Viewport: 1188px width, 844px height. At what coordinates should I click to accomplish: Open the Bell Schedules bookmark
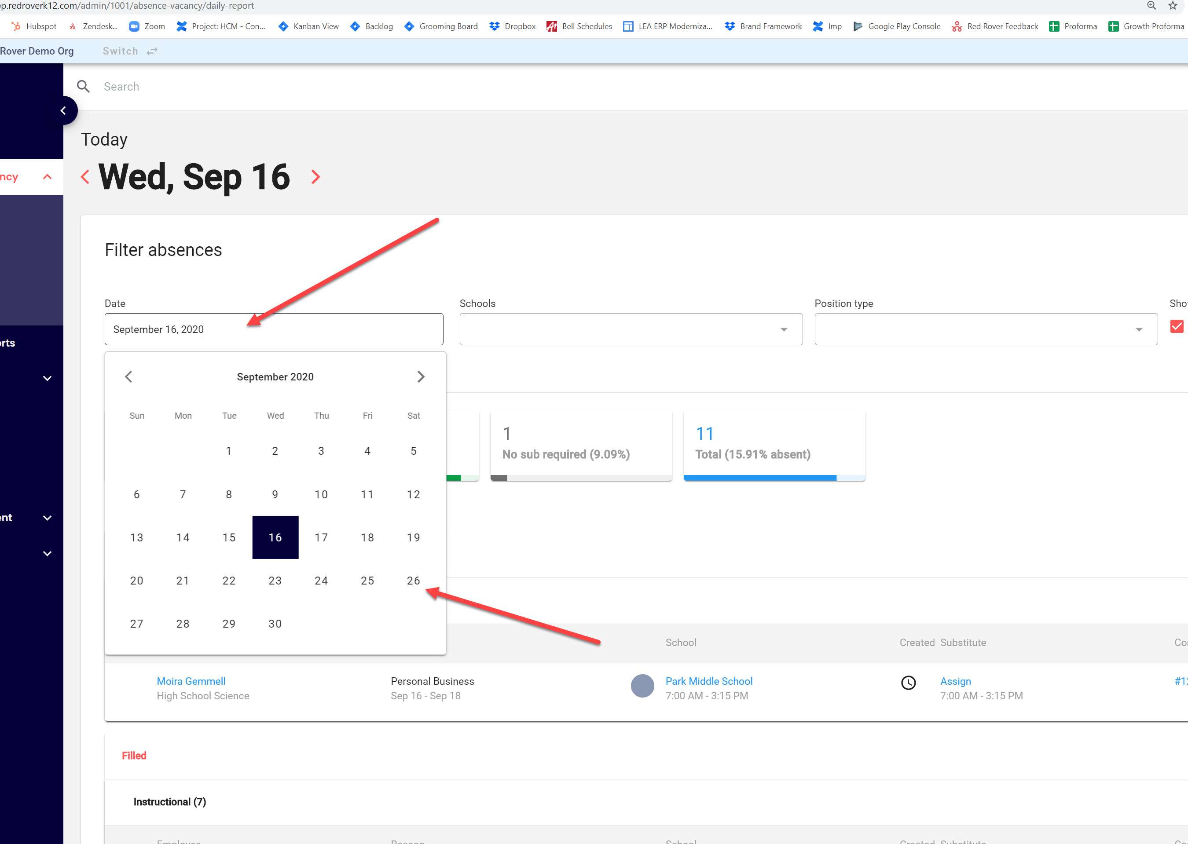579,26
